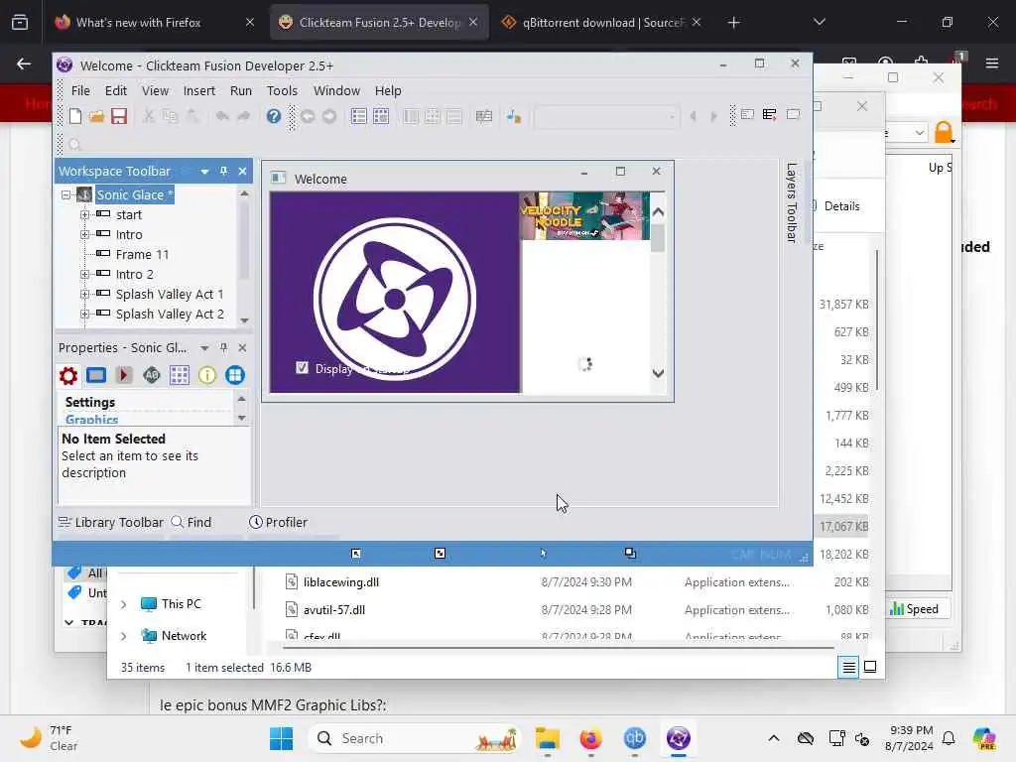Open the Window menu
Image resolution: width=1016 pixels, height=762 pixels.
(336, 90)
